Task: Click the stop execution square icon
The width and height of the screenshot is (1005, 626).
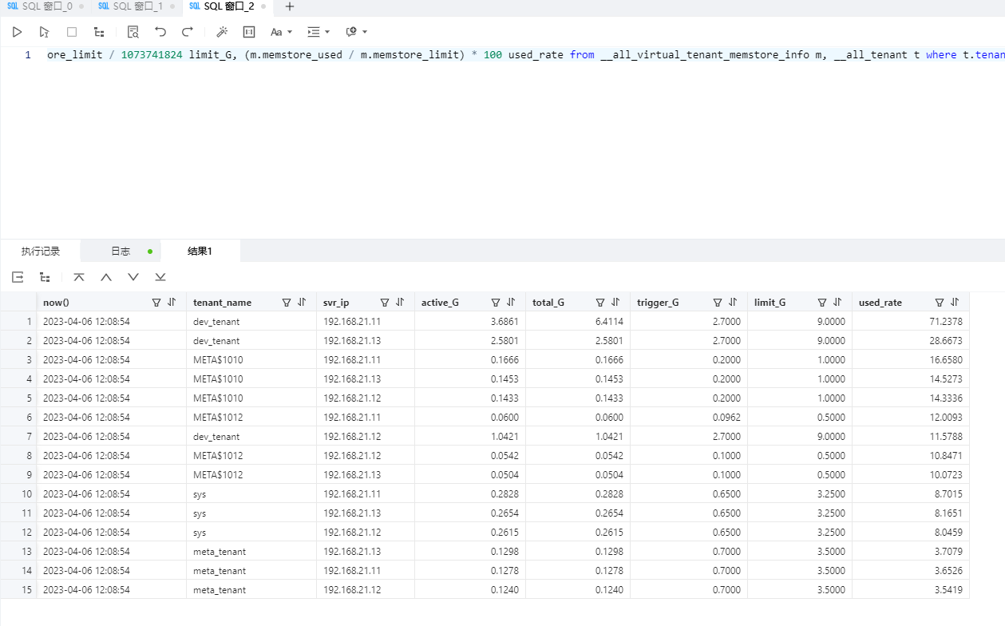Action: point(72,32)
